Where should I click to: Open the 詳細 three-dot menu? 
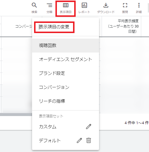point(139,5)
